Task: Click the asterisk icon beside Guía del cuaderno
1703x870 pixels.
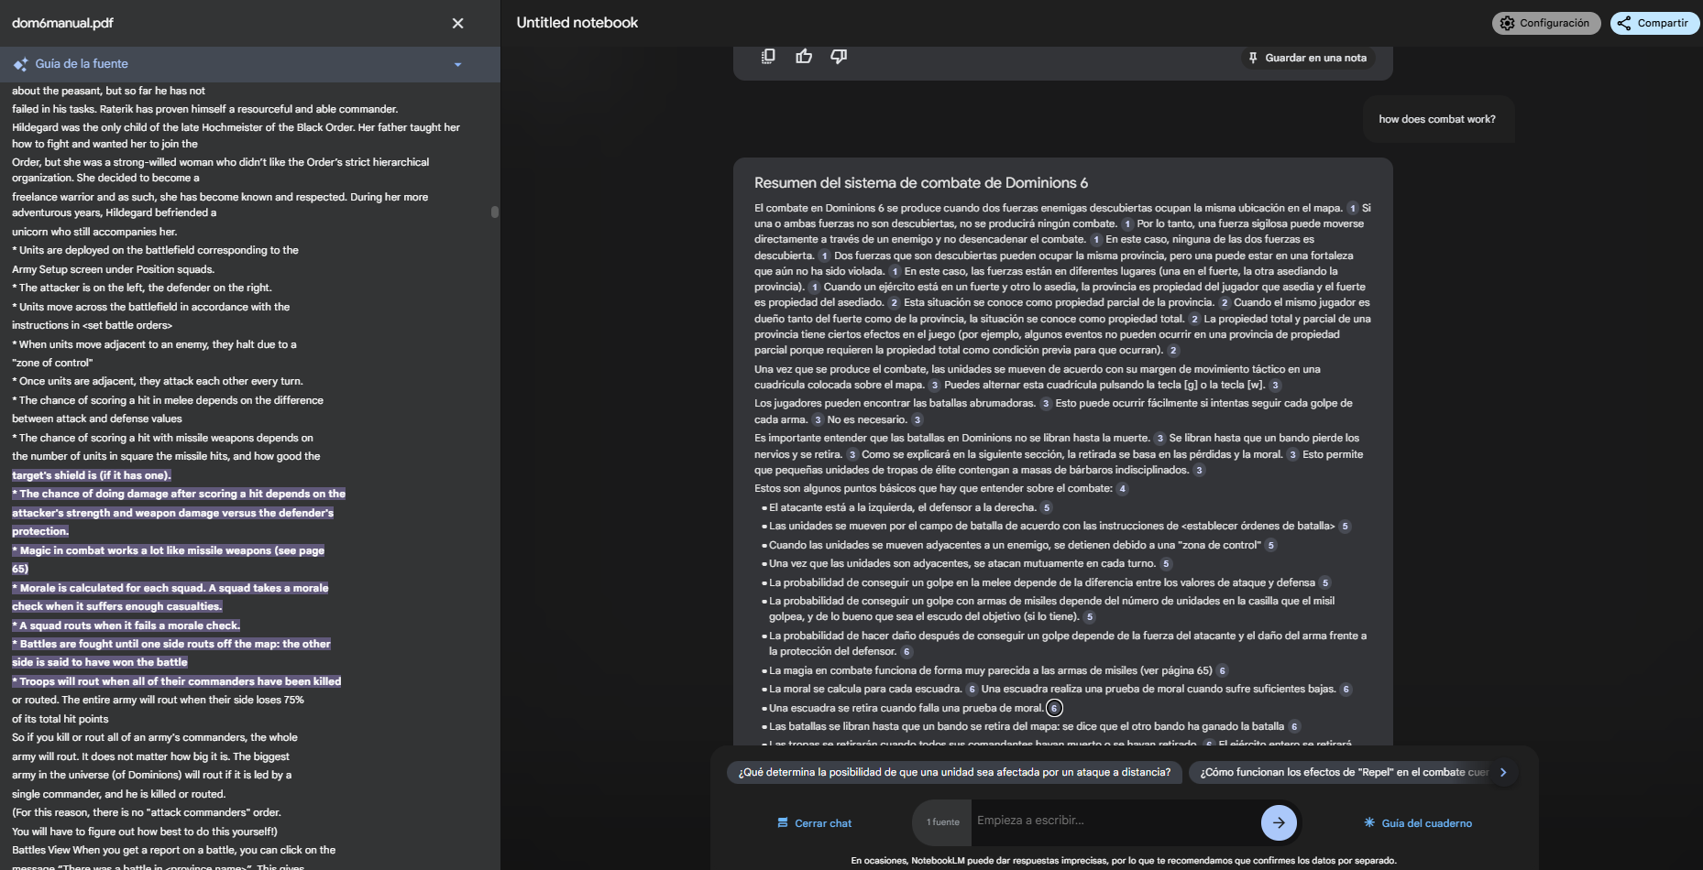Action: [1369, 822]
